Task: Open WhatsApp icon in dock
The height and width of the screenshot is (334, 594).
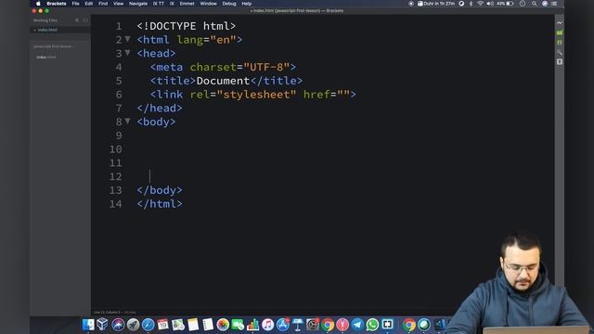Action: (372, 325)
